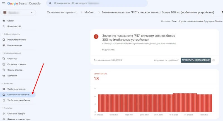
Task: Open Описания товара page
Action: (16, 113)
